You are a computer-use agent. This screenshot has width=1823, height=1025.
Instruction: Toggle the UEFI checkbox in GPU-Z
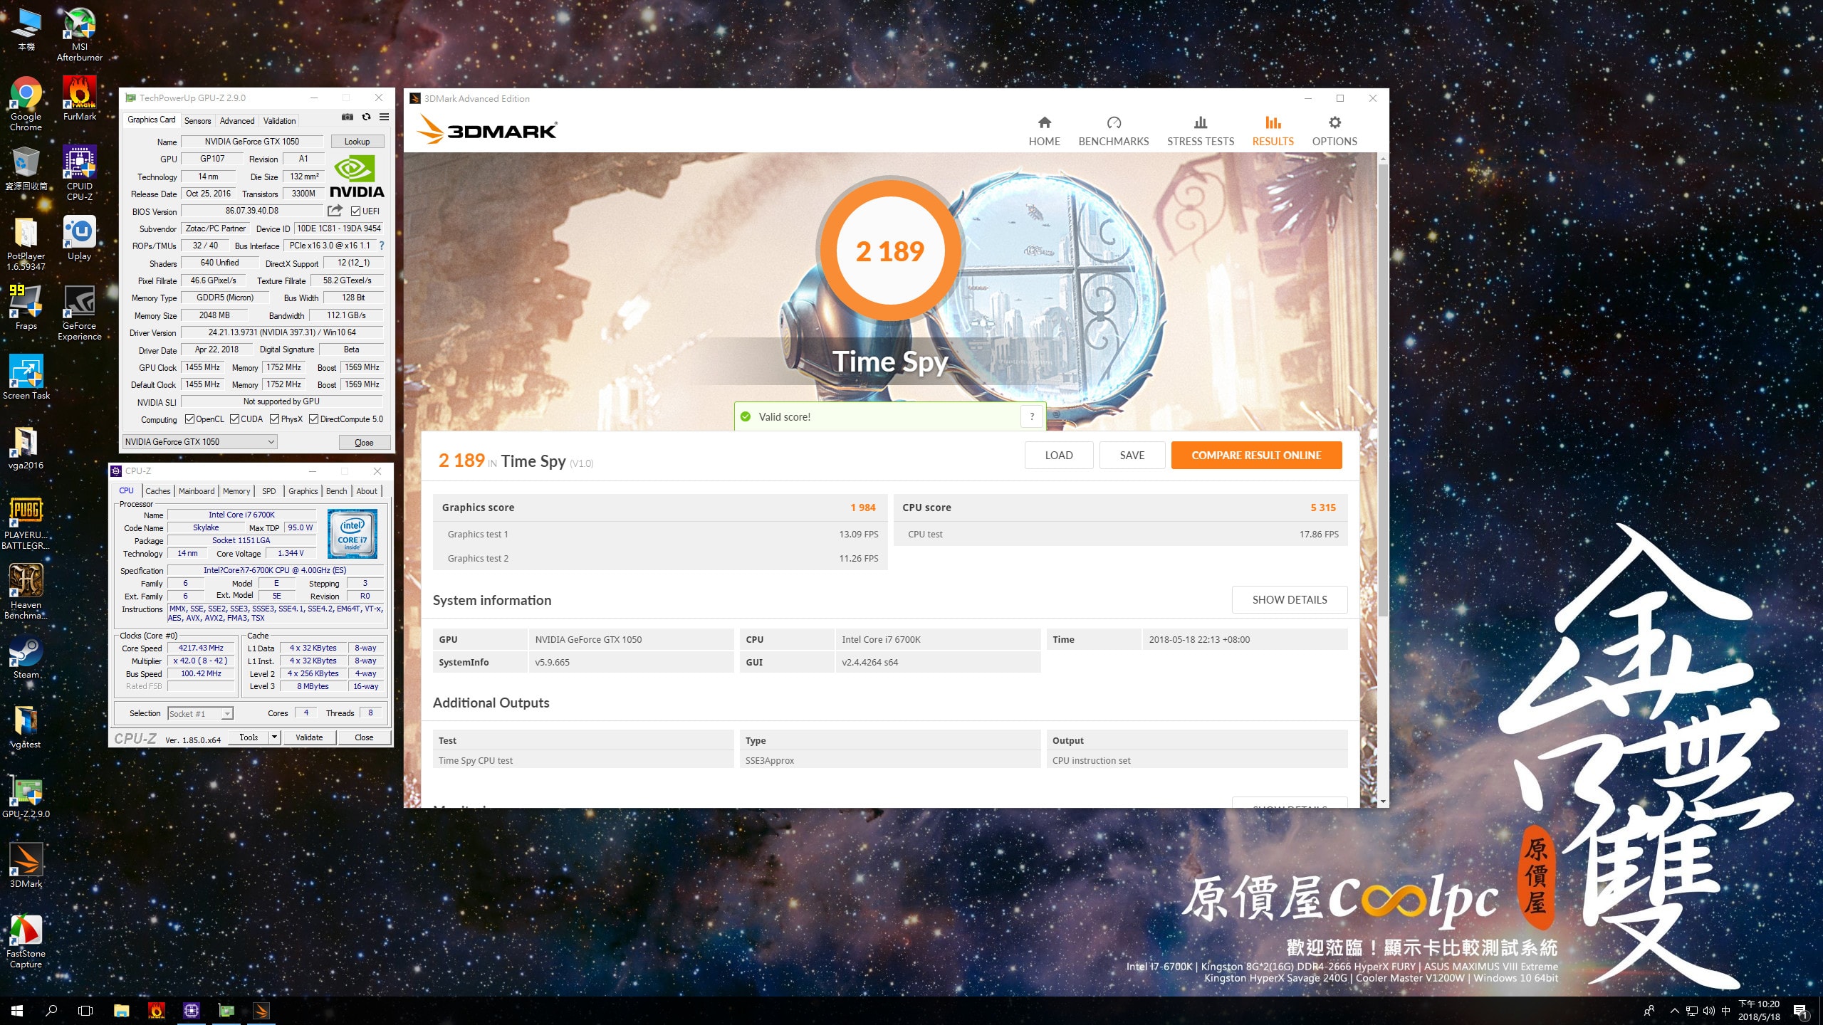pos(355,211)
